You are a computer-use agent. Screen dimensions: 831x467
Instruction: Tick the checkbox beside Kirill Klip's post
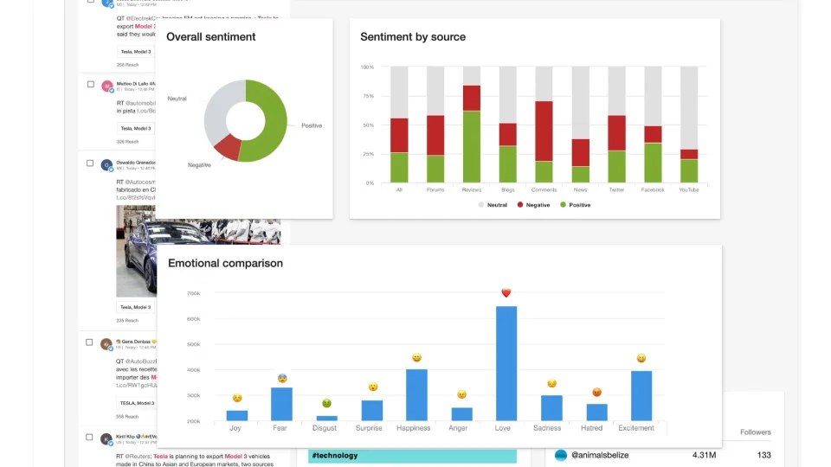pyautogui.click(x=89, y=438)
